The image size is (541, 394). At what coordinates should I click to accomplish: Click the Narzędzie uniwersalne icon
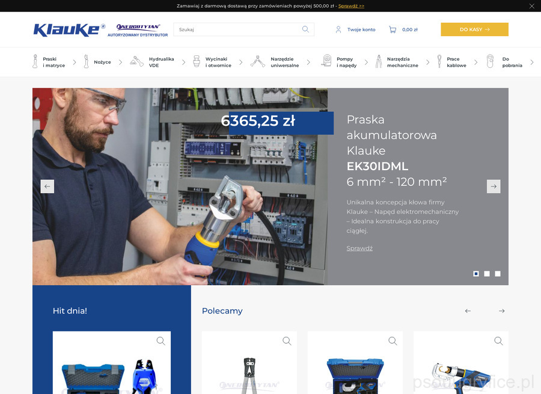[x=257, y=61]
